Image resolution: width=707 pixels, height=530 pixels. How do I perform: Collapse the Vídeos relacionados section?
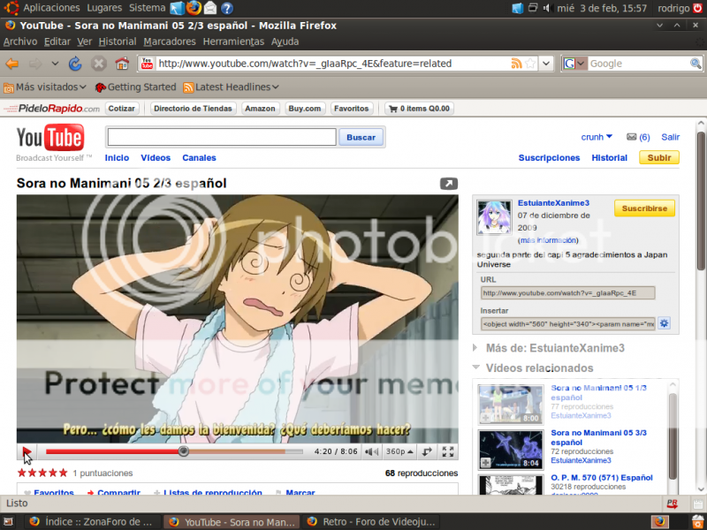(x=476, y=367)
